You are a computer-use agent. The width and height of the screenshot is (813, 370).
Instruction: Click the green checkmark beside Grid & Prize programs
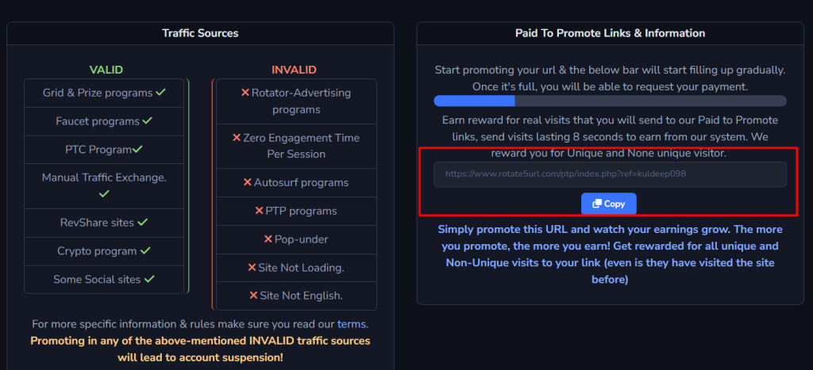(x=160, y=93)
